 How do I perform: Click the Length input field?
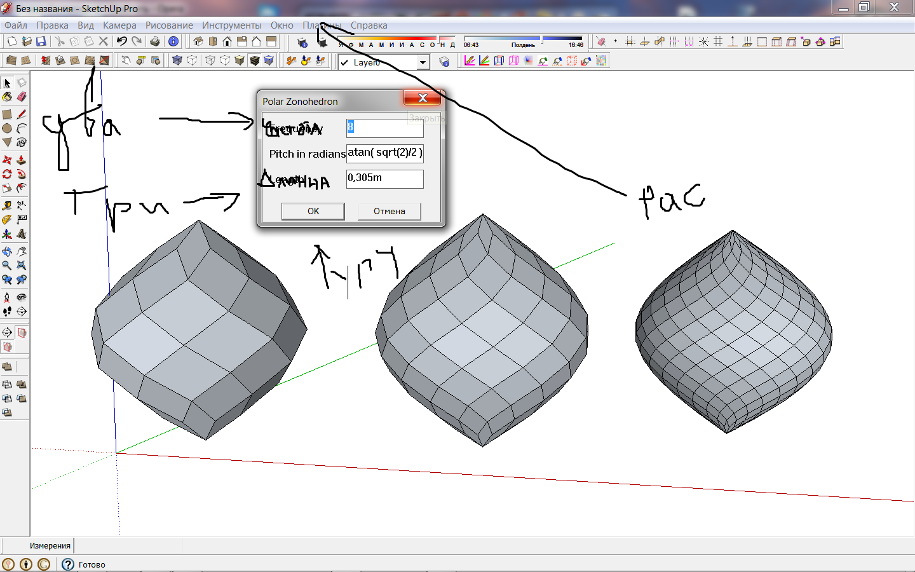(385, 179)
